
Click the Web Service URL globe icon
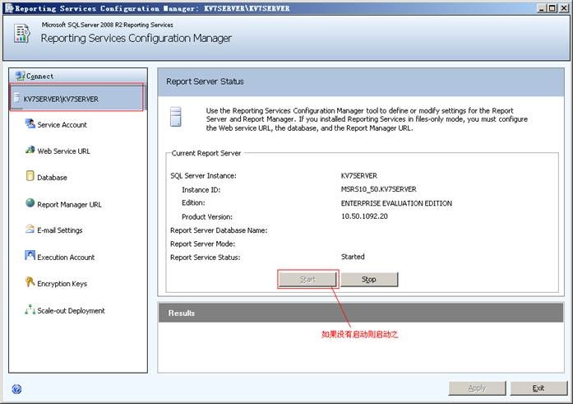tap(30, 151)
